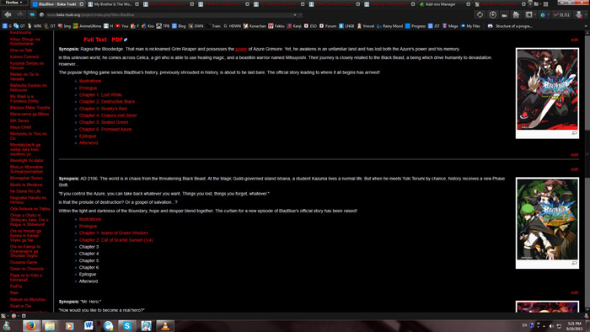Viewport: 590px width, 332px height.
Task: Close the Add-ons Manager tab
Action: tap(468, 4)
